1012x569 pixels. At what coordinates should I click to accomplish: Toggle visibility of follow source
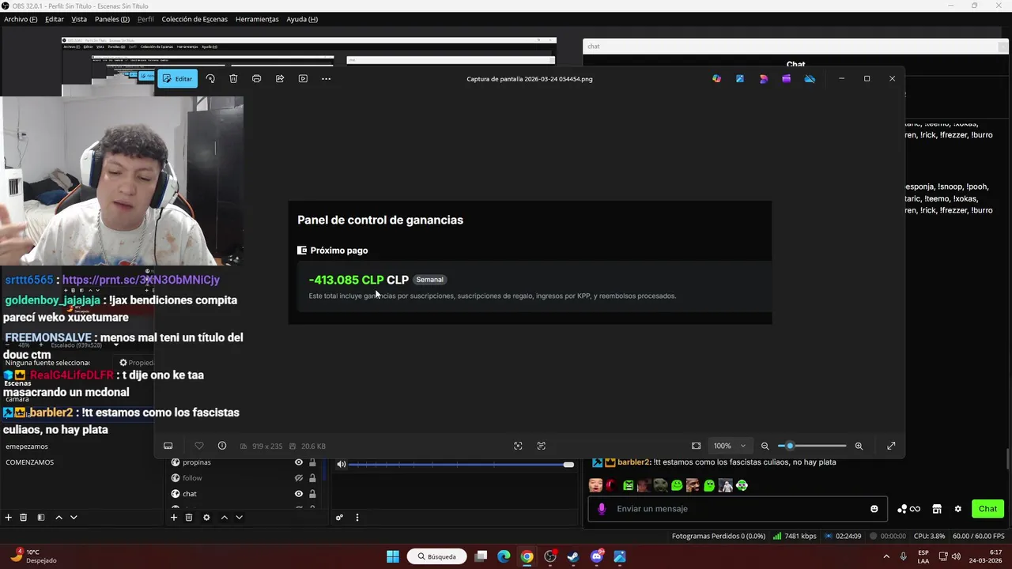tap(299, 478)
